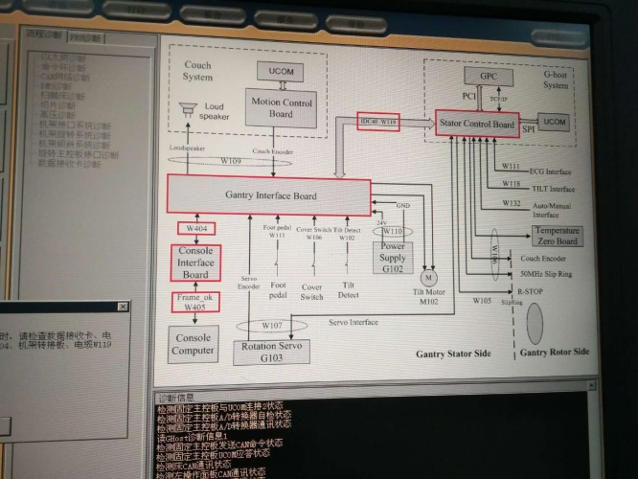
Task: Click the Loud speaker icon in Couch System
Action: pos(187,107)
